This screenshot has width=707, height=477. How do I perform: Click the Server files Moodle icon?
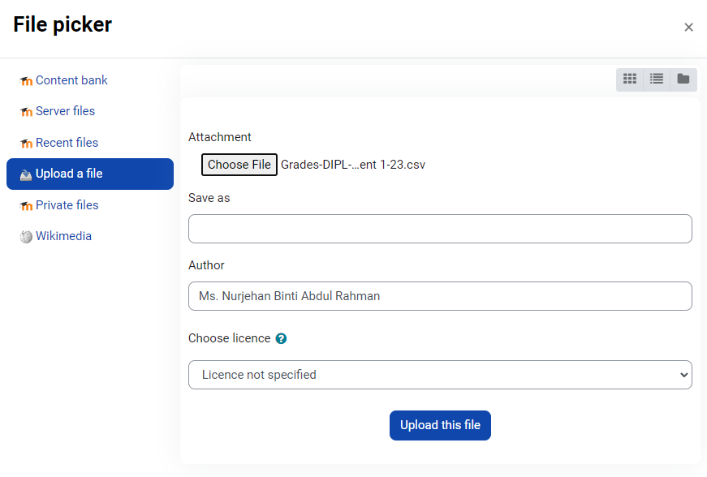26,112
